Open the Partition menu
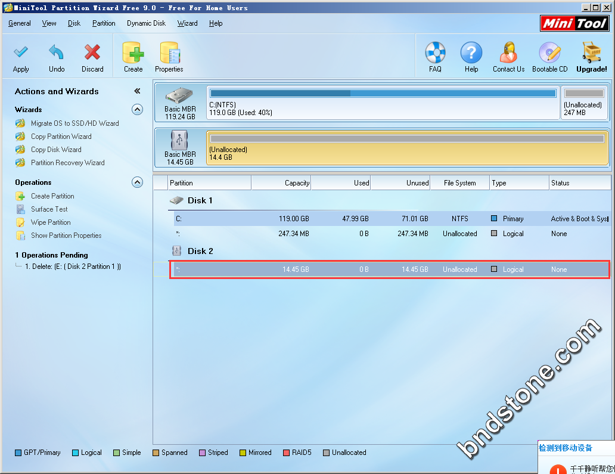Viewport: 615px width, 474px height. click(x=104, y=23)
